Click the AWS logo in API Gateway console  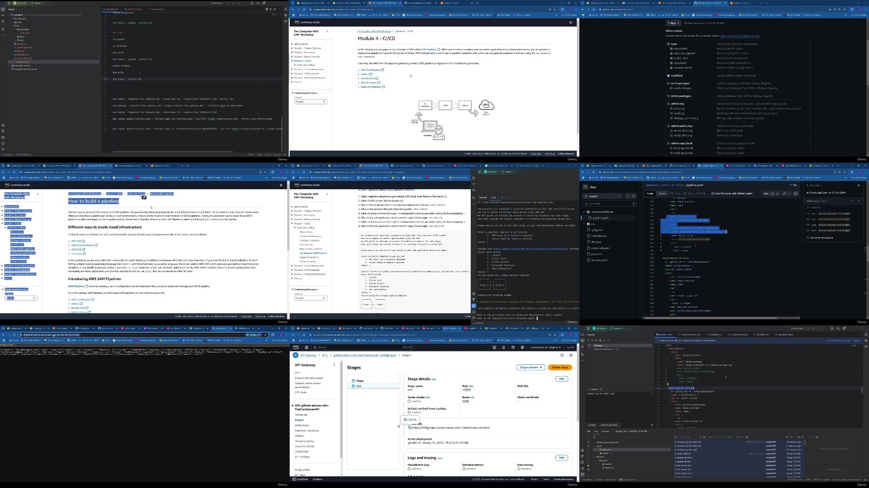point(296,347)
